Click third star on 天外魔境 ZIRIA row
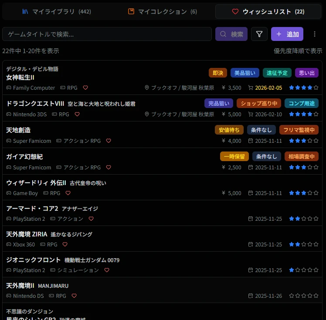The width and height of the screenshot is (326, 320). (x=304, y=244)
